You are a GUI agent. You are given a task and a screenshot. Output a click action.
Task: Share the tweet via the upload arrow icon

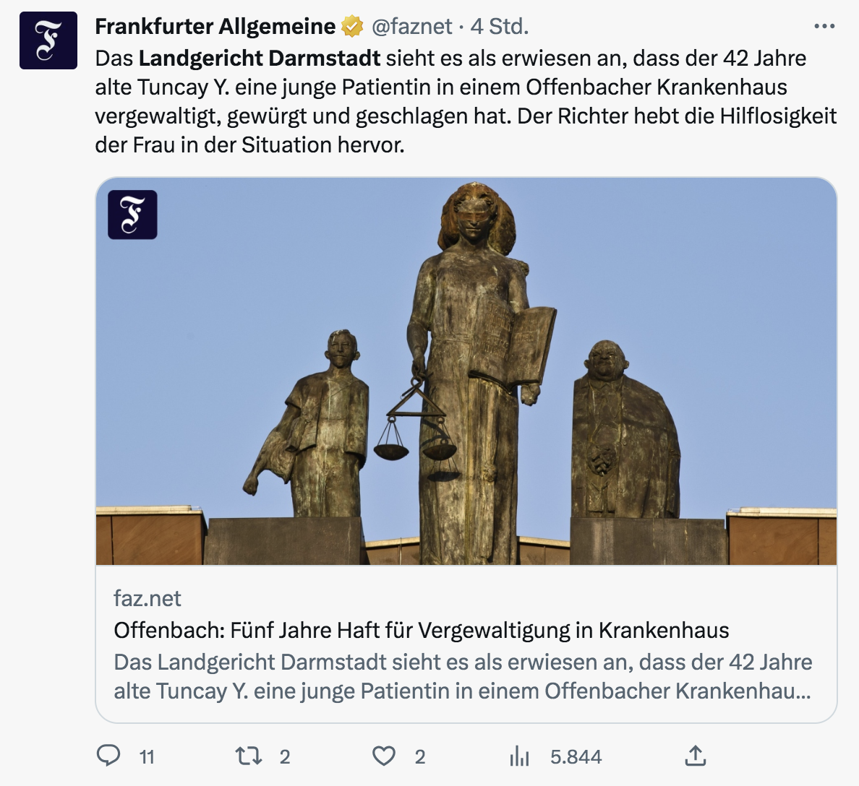[695, 756]
